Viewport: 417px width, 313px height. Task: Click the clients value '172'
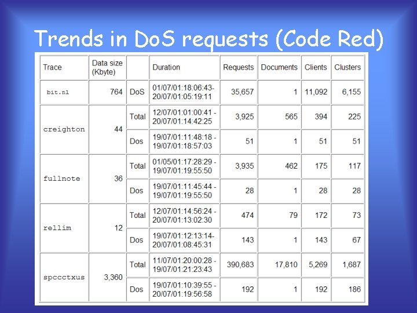pos(321,215)
